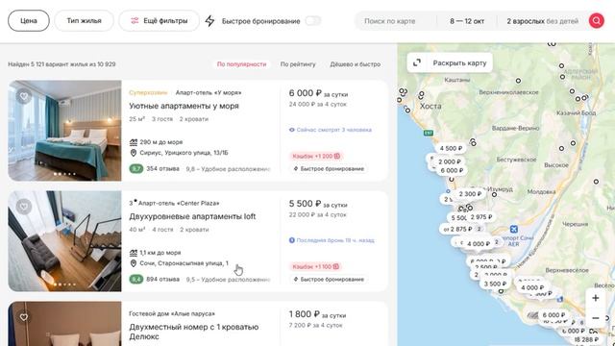Image resolution: width=615 pixels, height=346 pixels.
Task: Select the 2 975 ₽ map price marker
Action: (481, 217)
